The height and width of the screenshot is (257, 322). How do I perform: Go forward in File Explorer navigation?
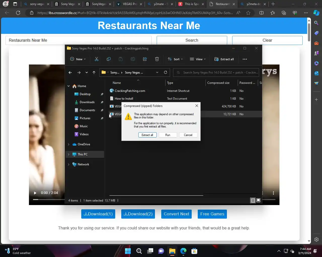79,73
